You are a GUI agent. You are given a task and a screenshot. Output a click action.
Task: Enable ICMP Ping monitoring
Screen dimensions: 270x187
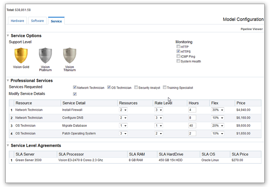point(178,56)
